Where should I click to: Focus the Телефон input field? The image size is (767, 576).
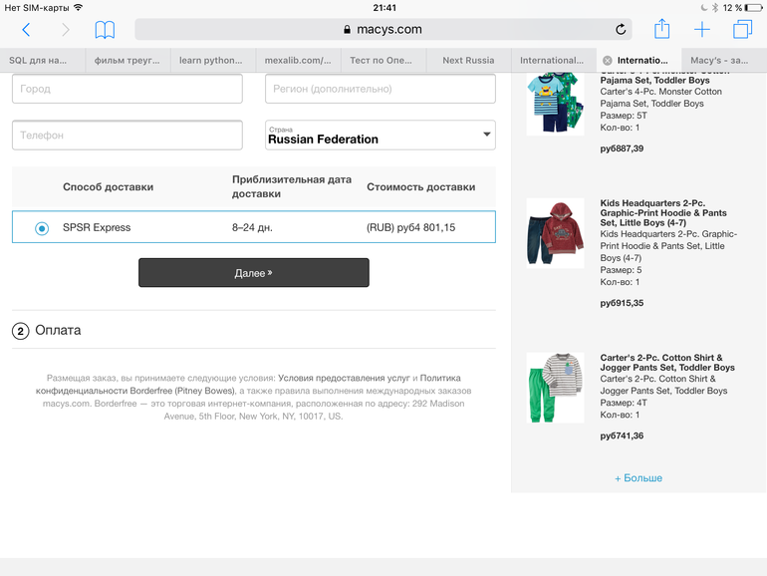pos(128,136)
